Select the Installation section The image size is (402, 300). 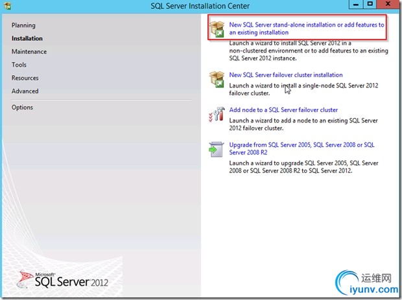[x=27, y=38]
